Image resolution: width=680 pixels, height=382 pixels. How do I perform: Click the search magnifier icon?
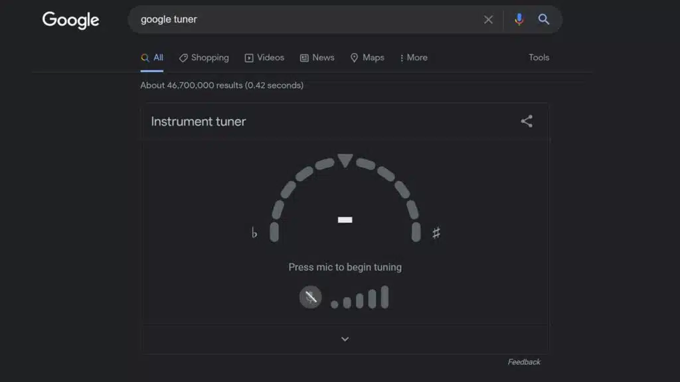(x=544, y=19)
